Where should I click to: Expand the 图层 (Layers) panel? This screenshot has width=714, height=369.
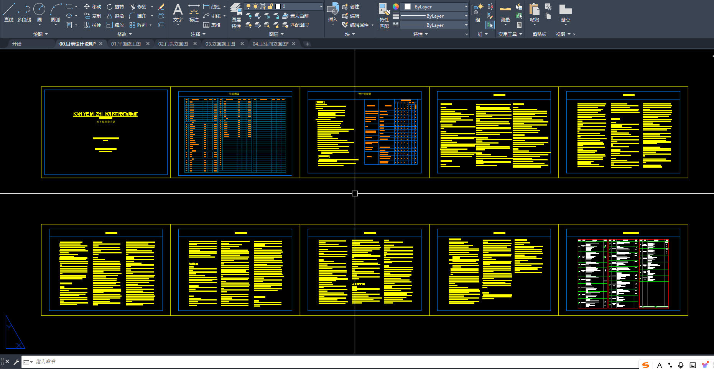(276, 34)
